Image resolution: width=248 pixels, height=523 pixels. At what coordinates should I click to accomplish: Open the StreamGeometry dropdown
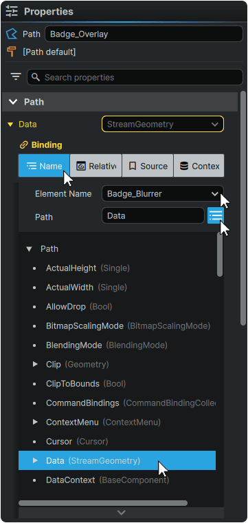click(163, 125)
